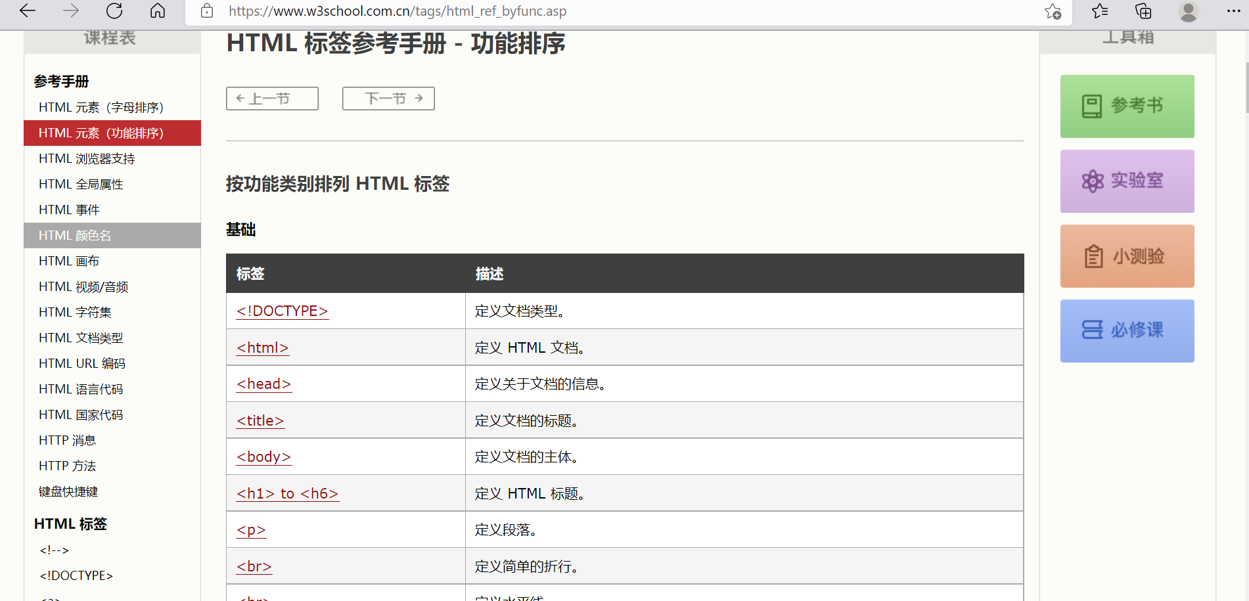The width and height of the screenshot is (1249, 601).
Task: Open the browser home page
Action: 157,11
